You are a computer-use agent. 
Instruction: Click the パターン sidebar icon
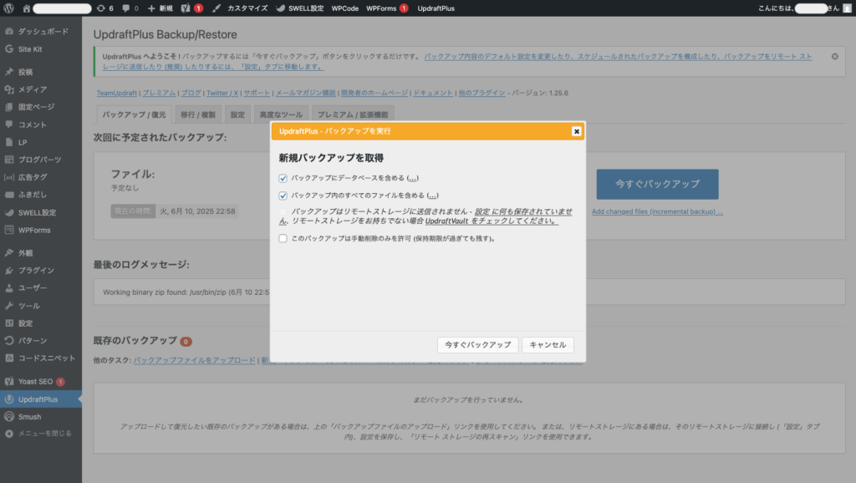(9, 341)
